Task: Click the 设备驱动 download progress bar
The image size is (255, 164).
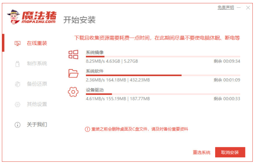Action: point(163,94)
